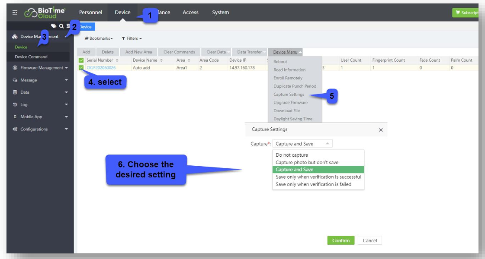The image size is (485, 259).
Task: Switch to the Personnel top menu
Action: click(90, 12)
